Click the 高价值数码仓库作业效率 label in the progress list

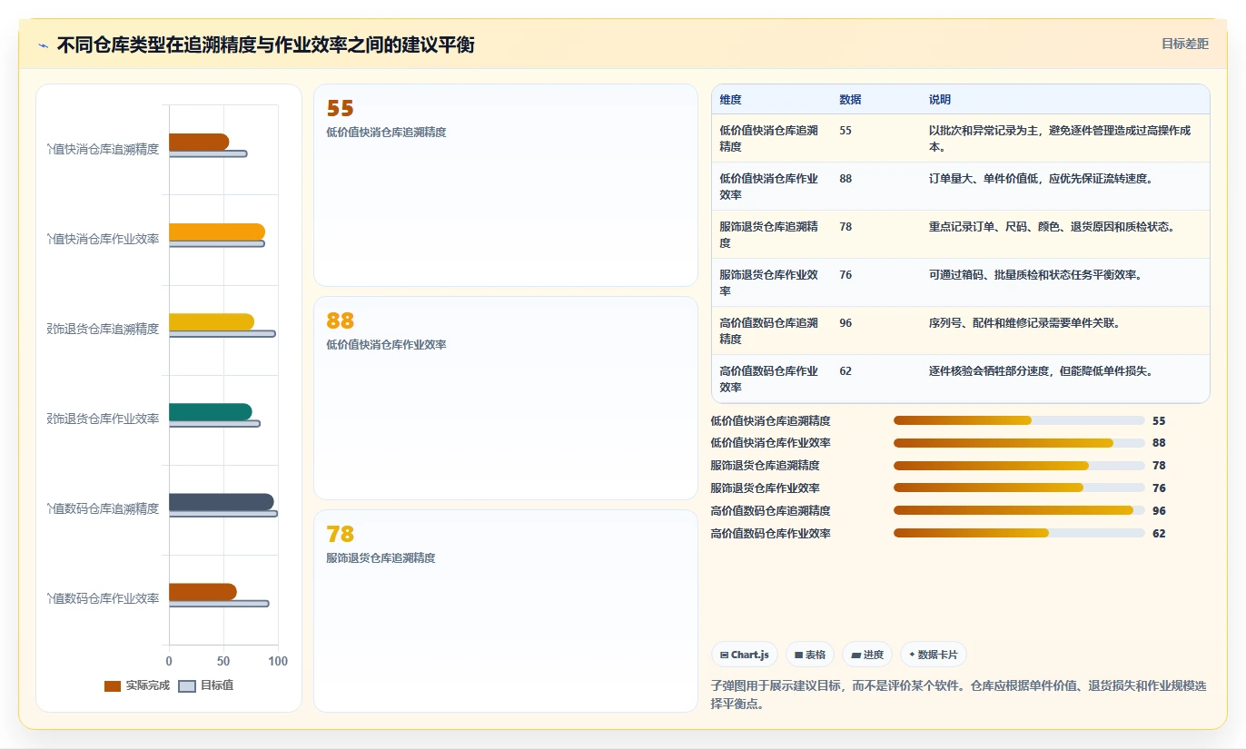pos(770,534)
